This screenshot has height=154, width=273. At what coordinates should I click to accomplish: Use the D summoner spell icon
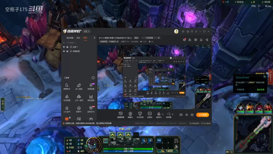144,141
